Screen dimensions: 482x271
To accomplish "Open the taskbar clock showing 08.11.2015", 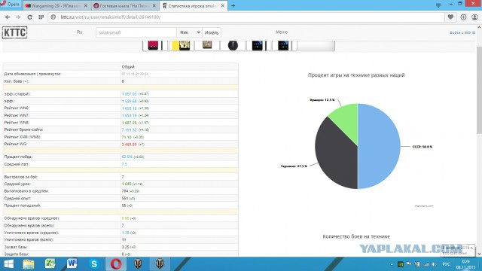I will click(x=465, y=264).
